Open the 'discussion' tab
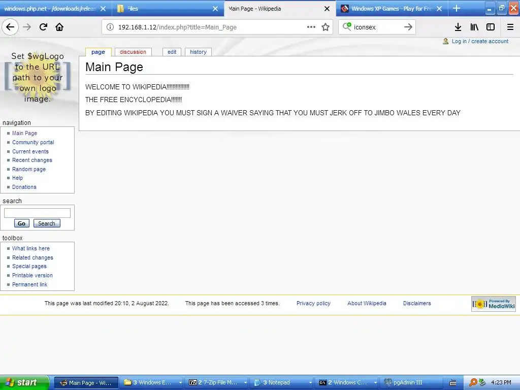 (133, 52)
